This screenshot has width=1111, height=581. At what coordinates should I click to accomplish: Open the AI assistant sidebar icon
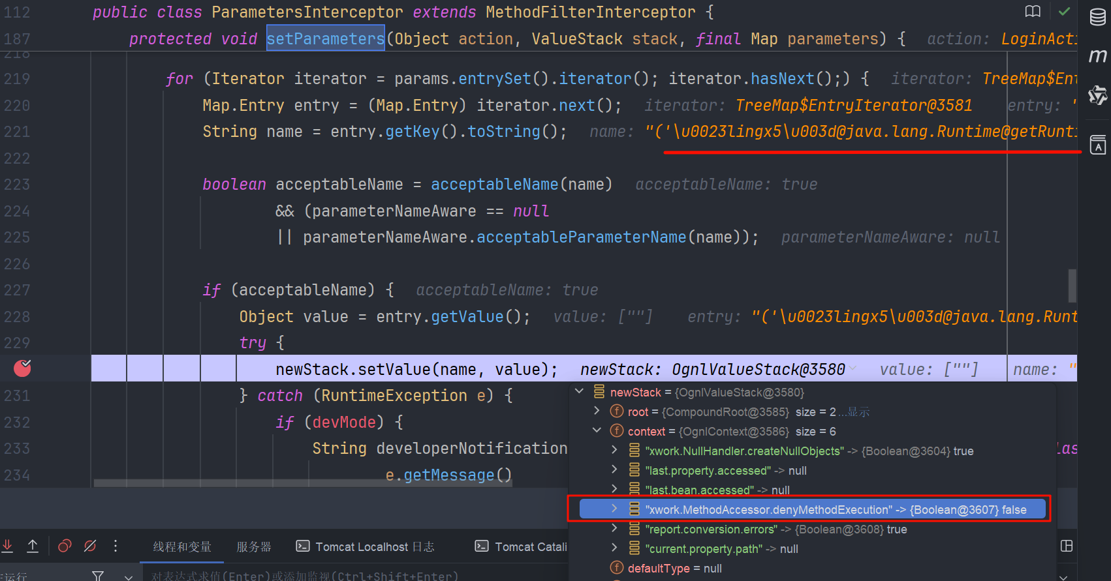coord(1098,95)
